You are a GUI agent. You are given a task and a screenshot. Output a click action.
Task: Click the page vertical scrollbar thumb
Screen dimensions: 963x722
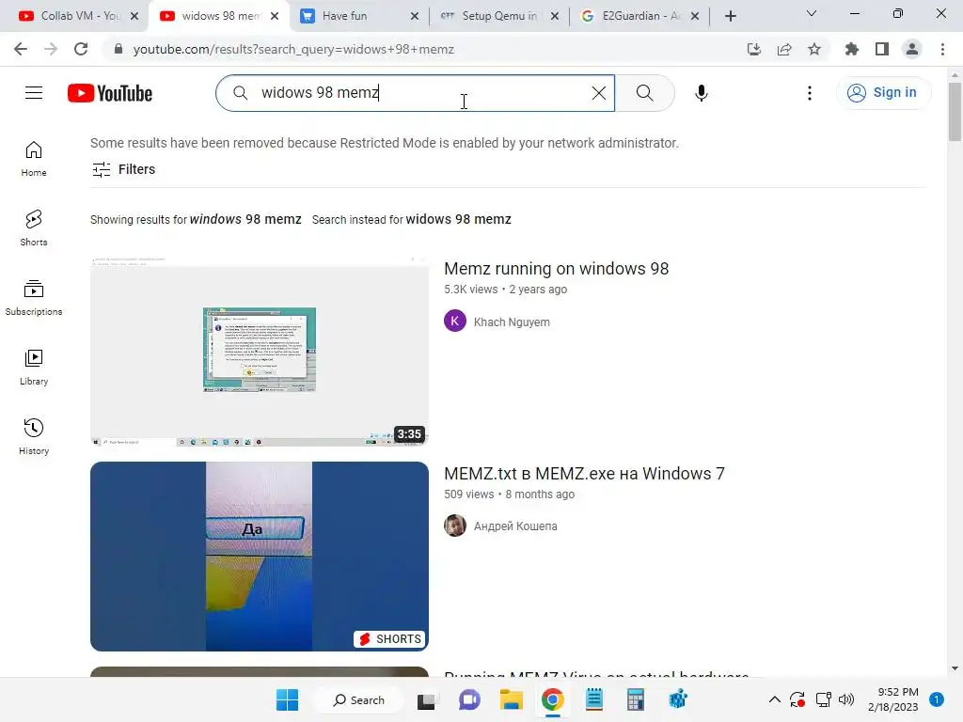(955, 111)
